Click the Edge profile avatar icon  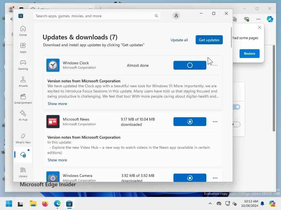pos(11,9)
